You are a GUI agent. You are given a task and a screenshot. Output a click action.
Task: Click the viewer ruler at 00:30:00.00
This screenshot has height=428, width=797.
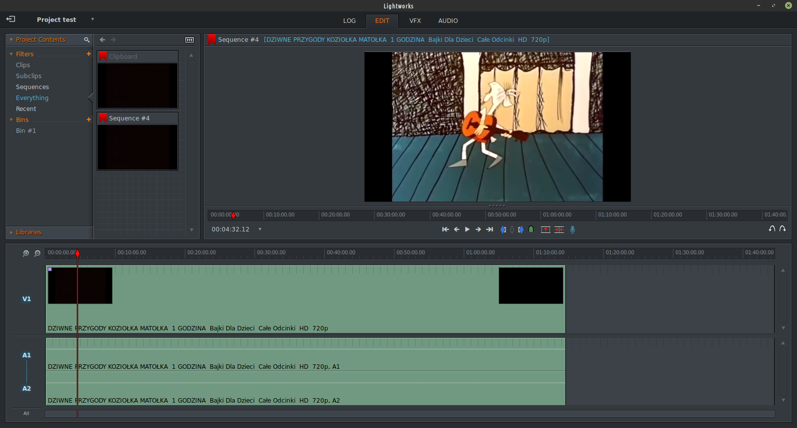(x=391, y=215)
